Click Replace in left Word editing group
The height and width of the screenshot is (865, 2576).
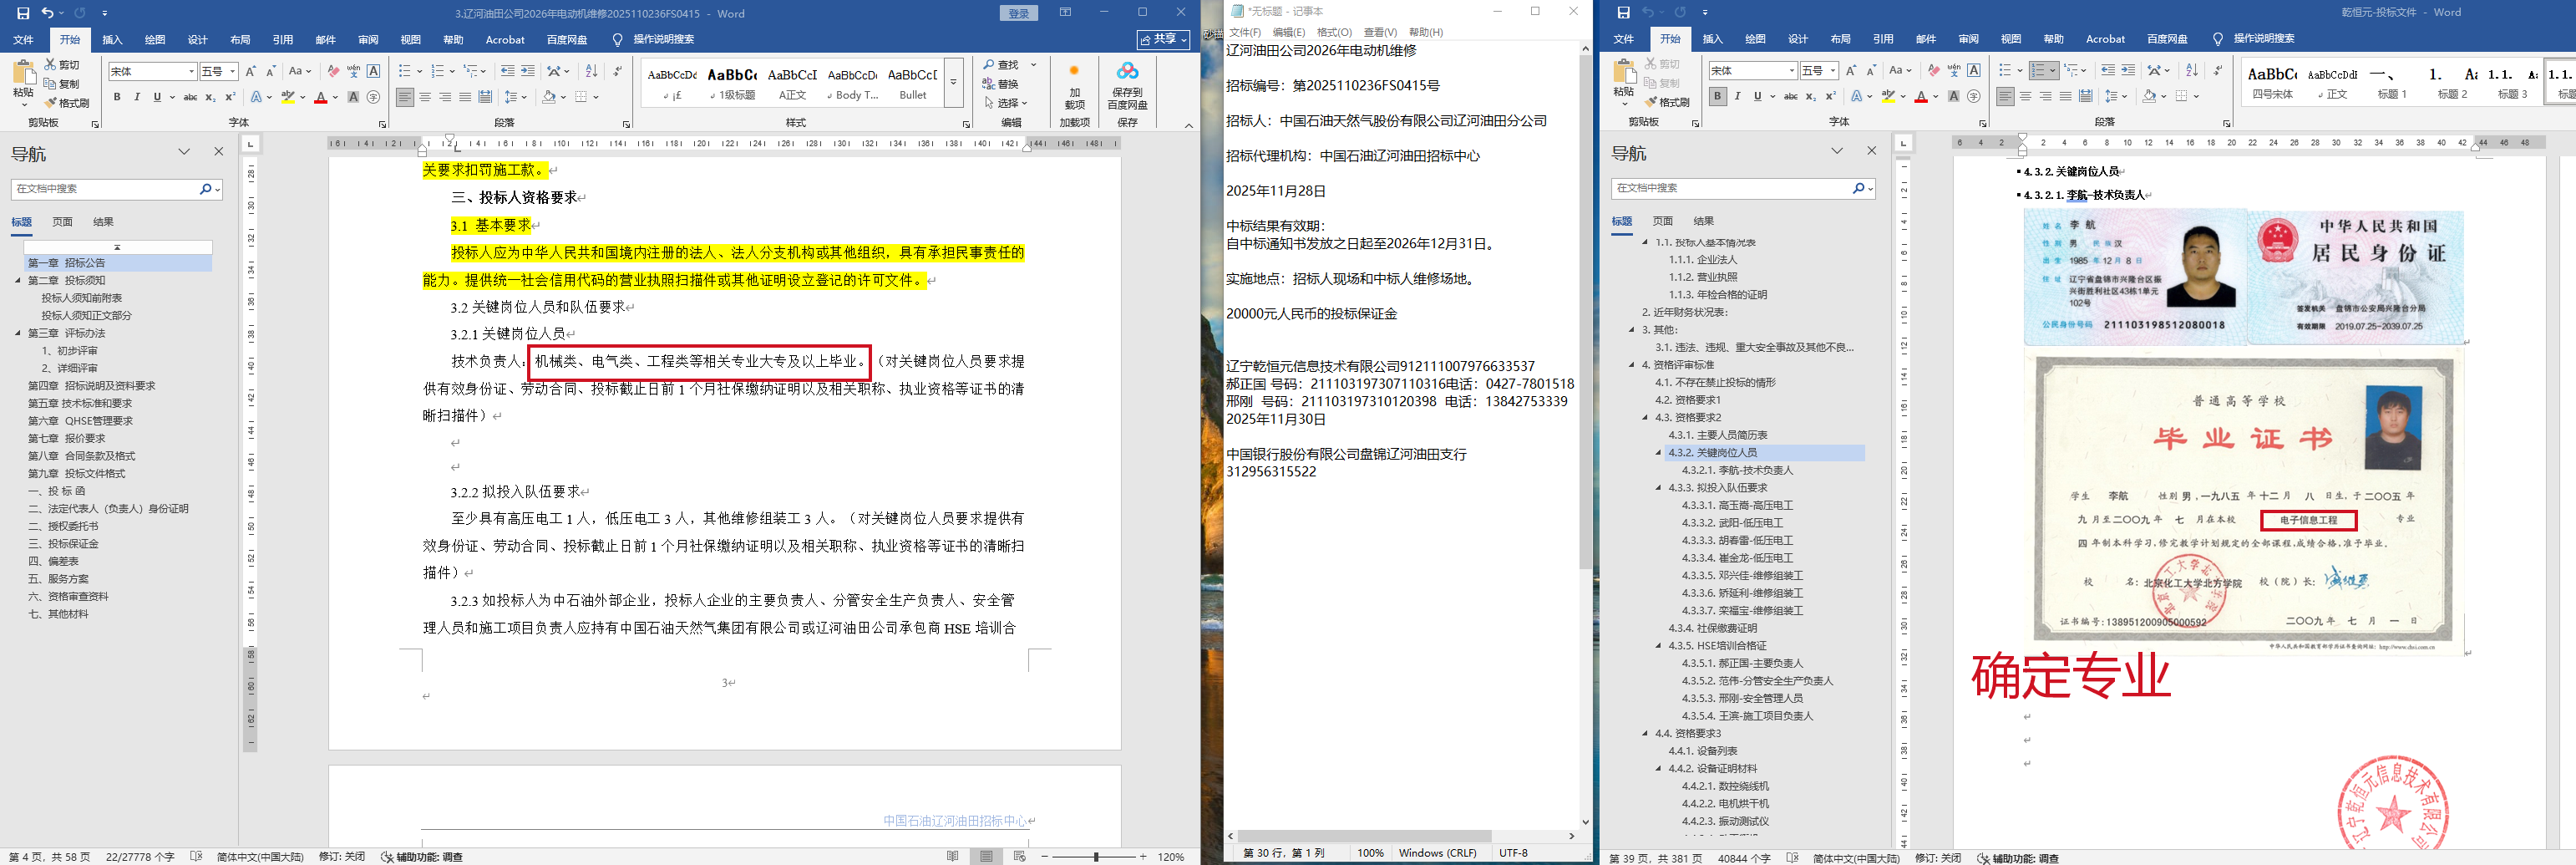pos(1000,84)
